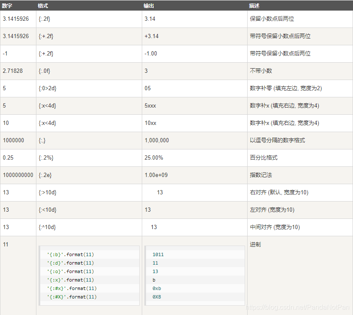353x315 pixels.
Task: Click code line '{:b}'.format(11)
Action: (70, 254)
